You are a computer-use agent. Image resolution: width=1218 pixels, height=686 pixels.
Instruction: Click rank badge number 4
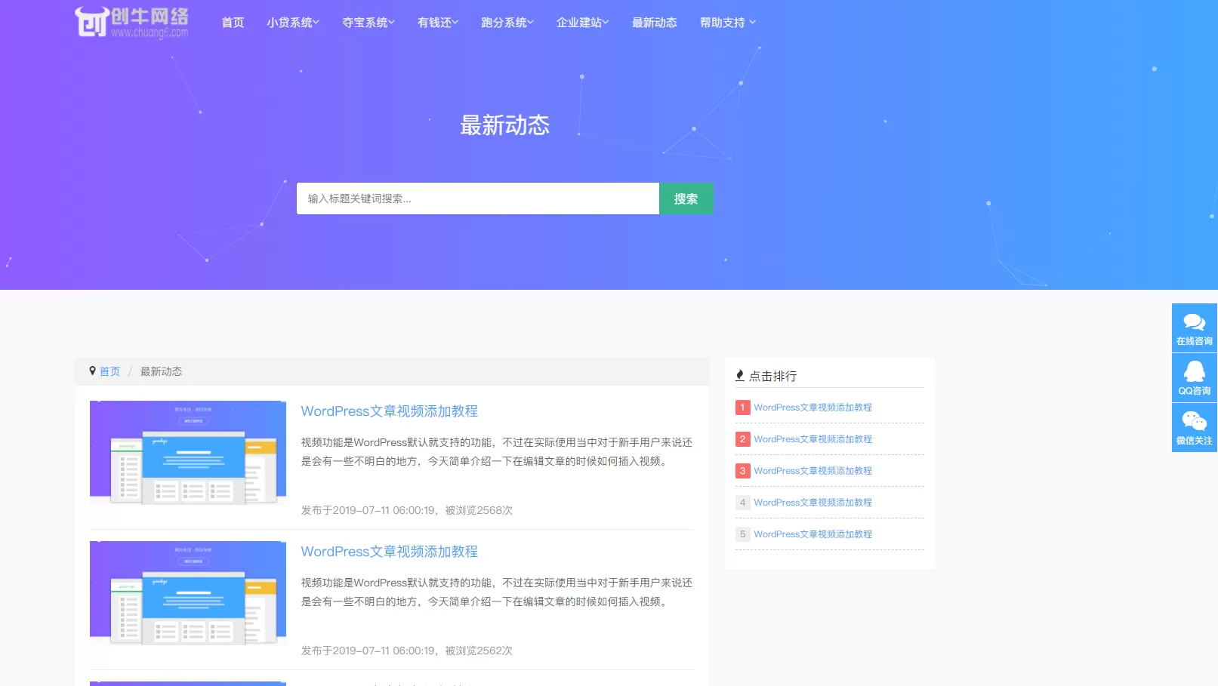(x=742, y=503)
